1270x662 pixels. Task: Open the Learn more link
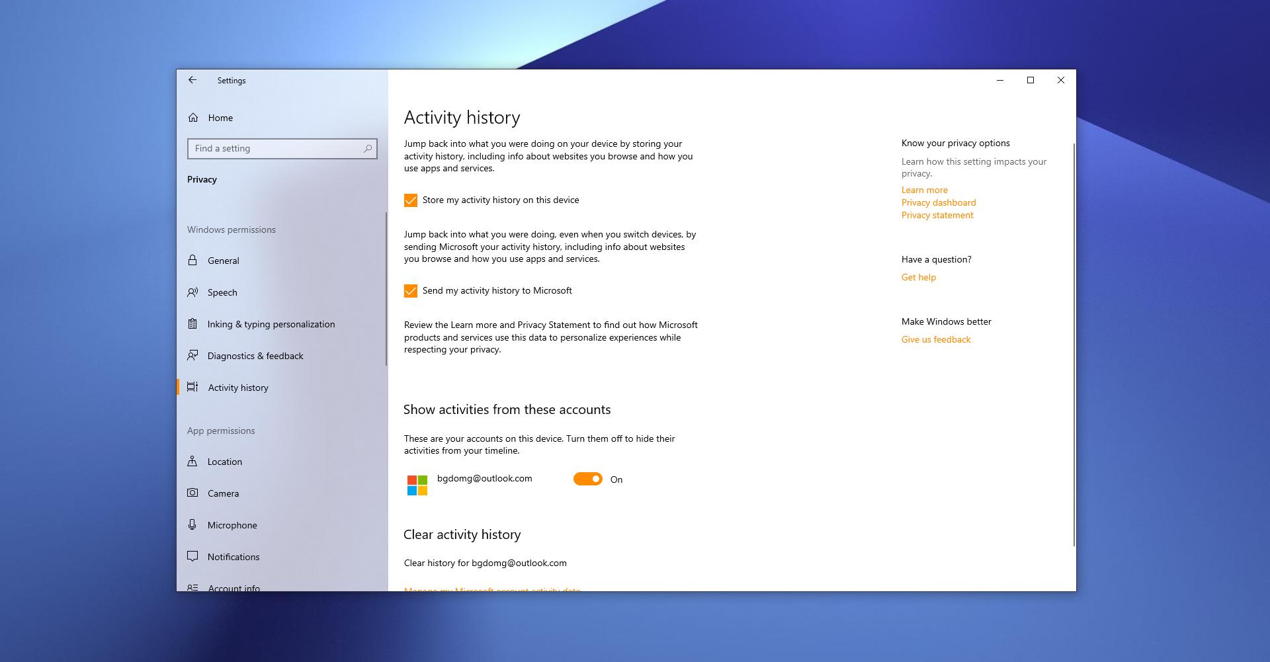pyautogui.click(x=924, y=190)
